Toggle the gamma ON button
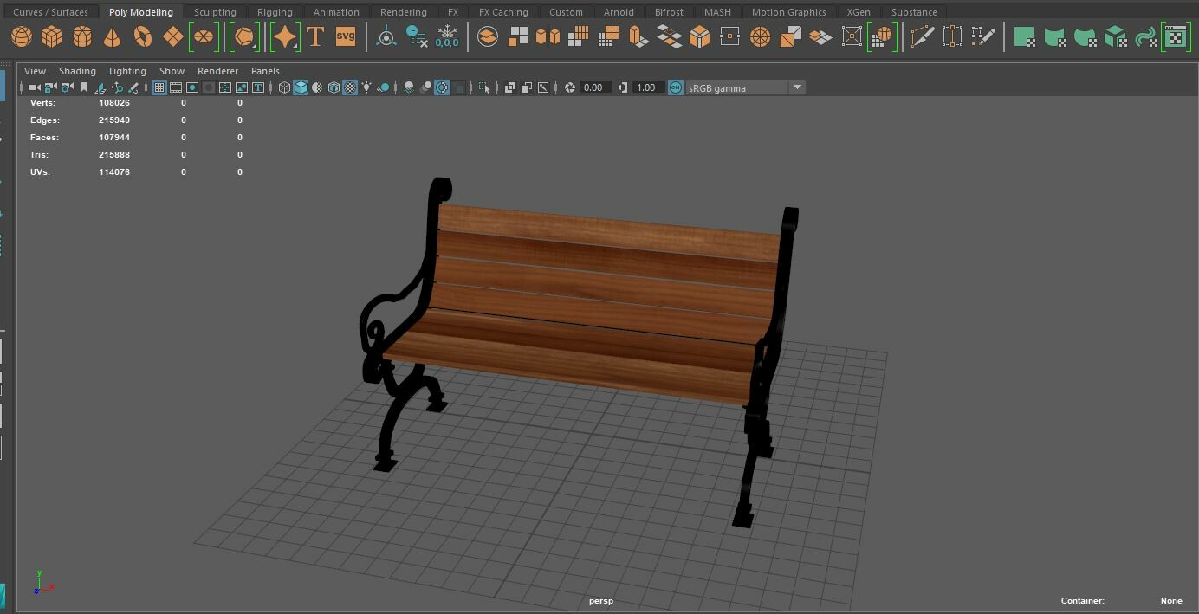 point(675,87)
